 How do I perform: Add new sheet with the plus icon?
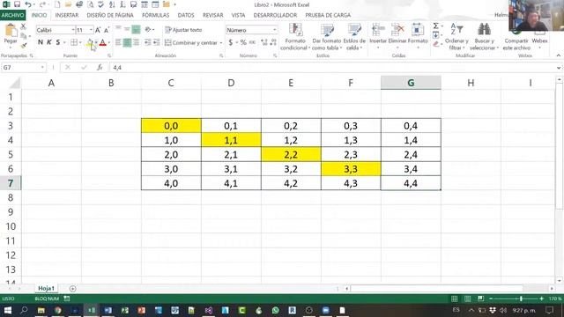point(72,289)
